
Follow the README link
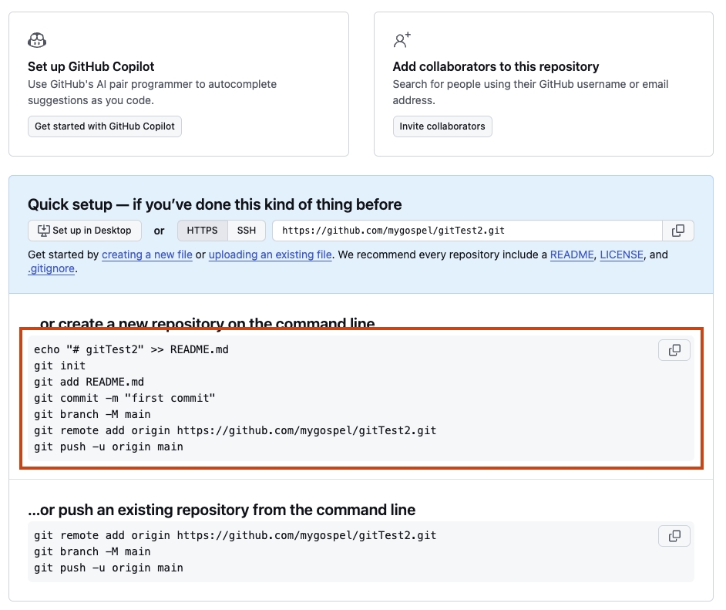(572, 254)
